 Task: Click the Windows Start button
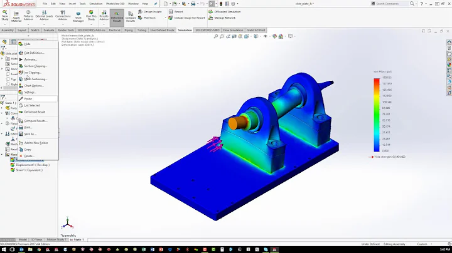tap(4, 249)
